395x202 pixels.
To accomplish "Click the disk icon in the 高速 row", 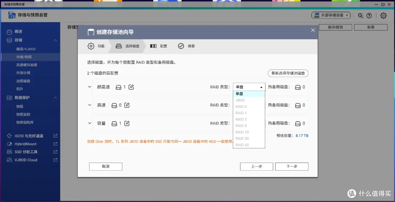I will coord(114,106).
